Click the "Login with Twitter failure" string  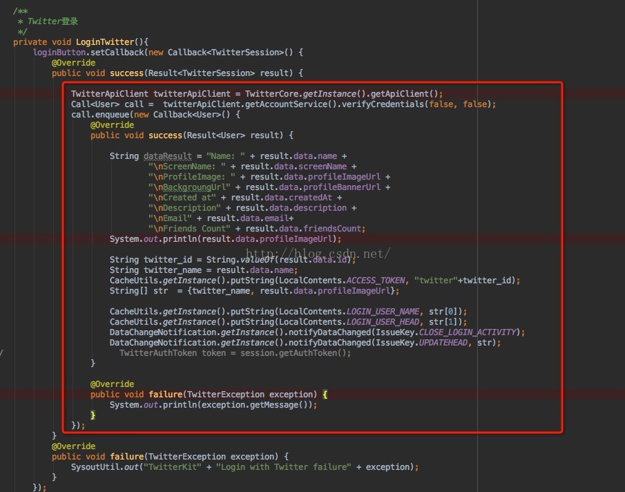282,467
